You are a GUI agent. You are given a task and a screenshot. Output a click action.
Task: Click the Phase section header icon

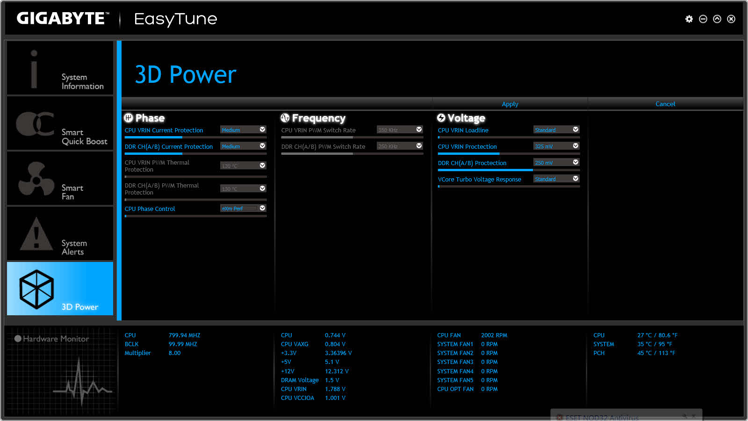click(129, 118)
